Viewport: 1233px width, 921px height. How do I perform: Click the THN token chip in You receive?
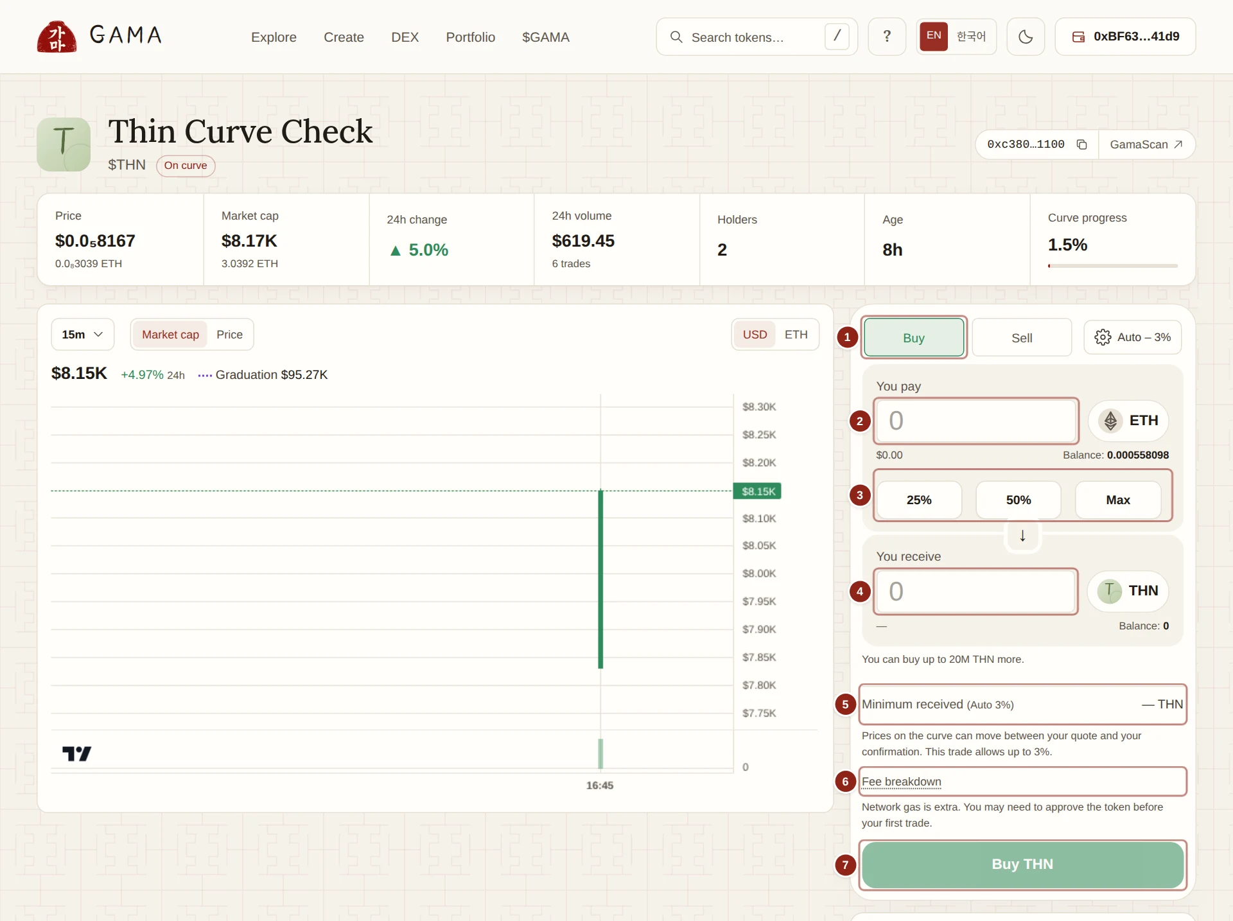pyautogui.click(x=1128, y=591)
